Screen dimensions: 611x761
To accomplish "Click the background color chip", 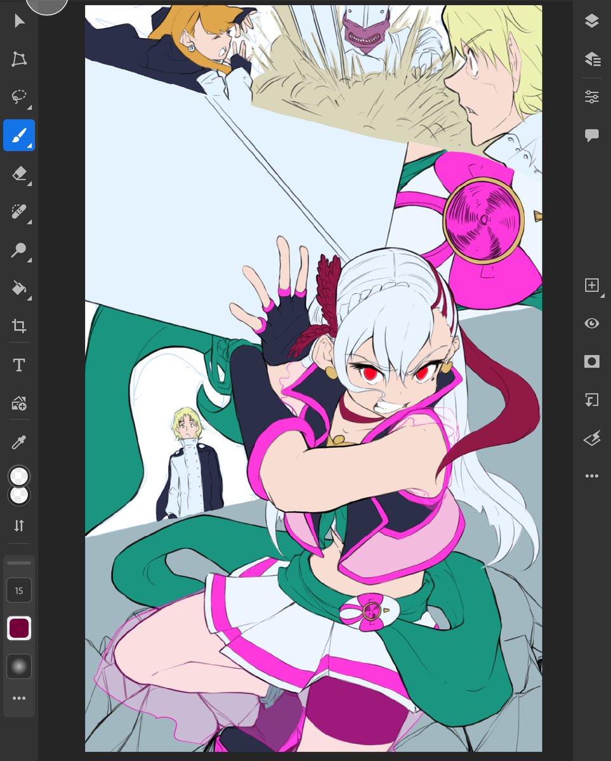I will (x=19, y=495).
